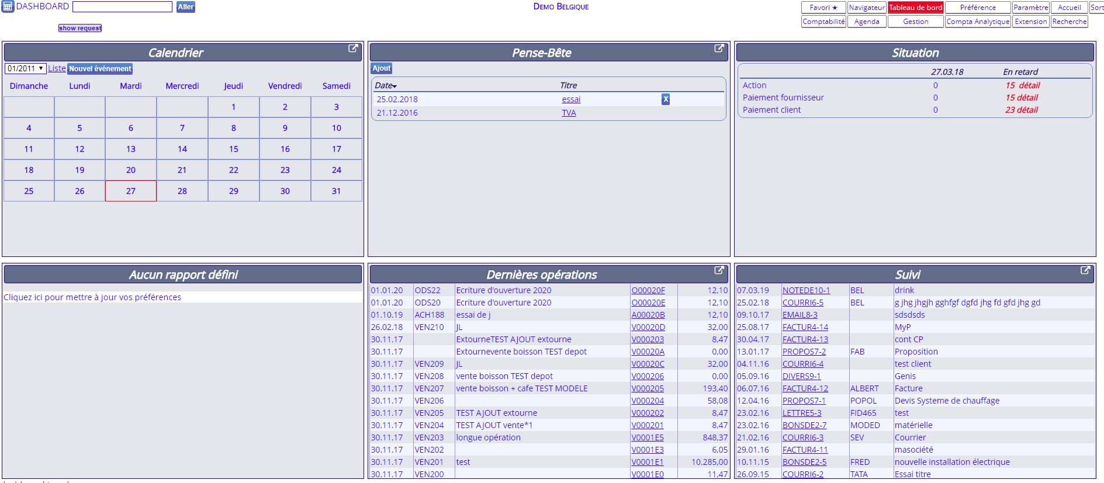Delete the 'essai' note with X button

[665, 99]
